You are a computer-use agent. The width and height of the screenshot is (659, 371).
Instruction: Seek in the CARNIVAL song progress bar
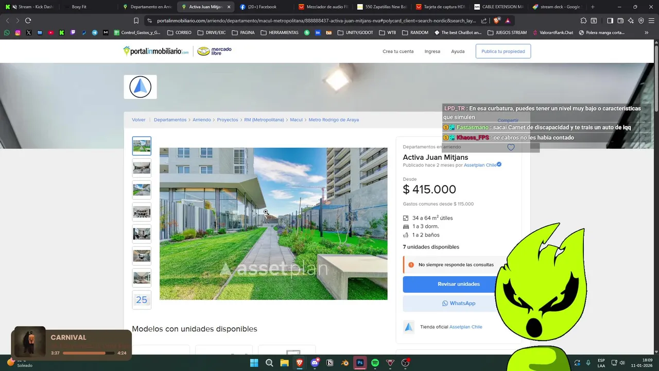point(89,353)
